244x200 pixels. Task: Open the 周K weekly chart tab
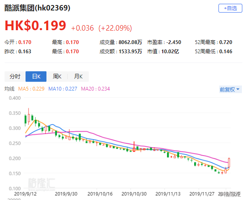(x=57, y=76)
